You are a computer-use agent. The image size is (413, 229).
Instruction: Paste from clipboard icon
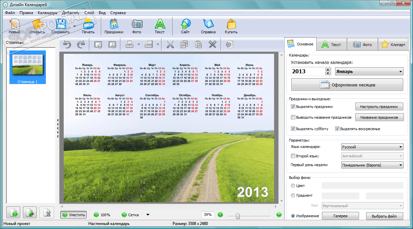[199, 44]
